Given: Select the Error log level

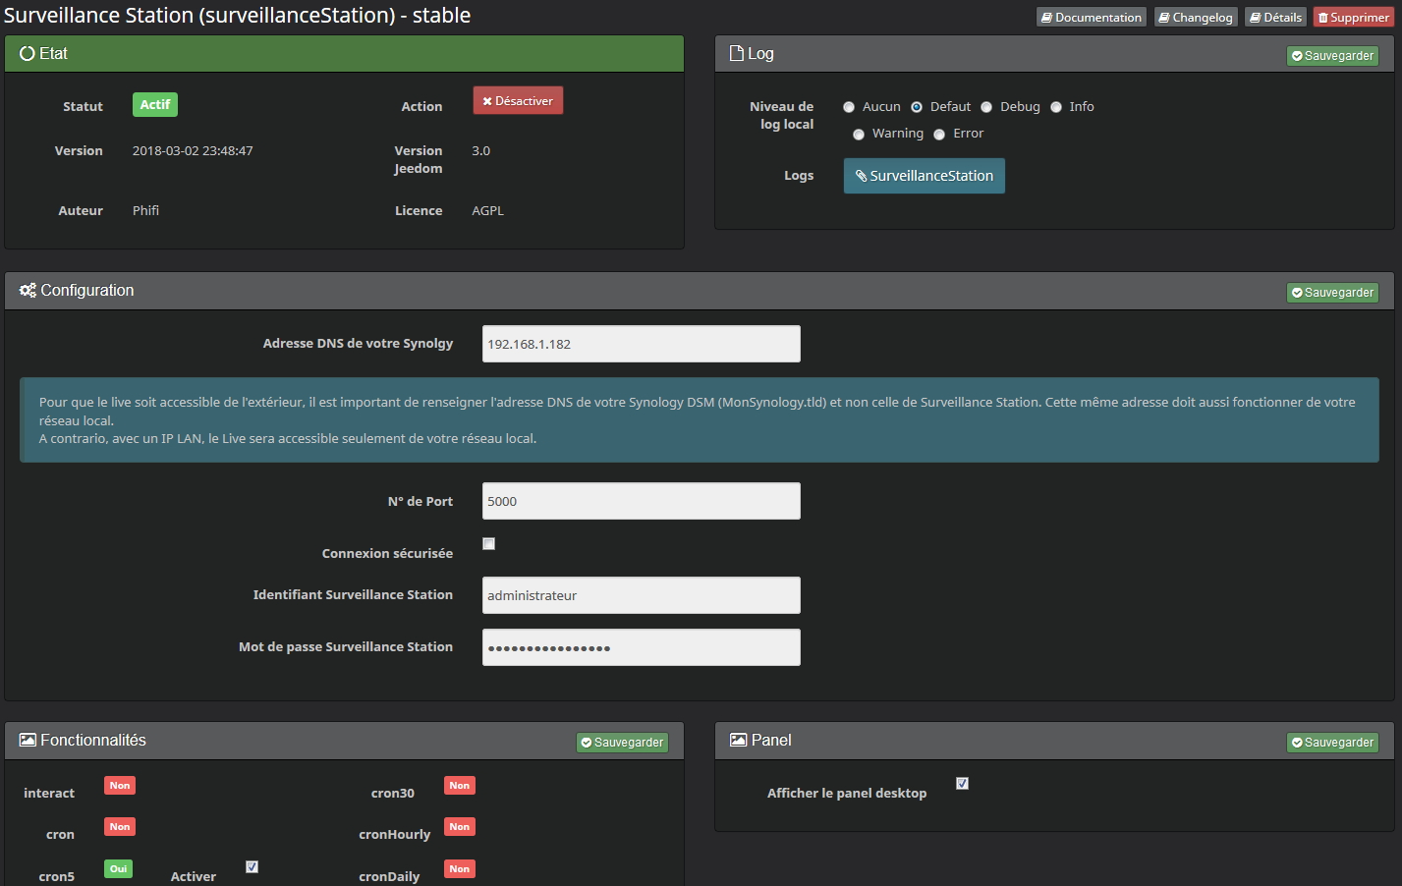Looking at the screenshot, I should click(939, 134).
